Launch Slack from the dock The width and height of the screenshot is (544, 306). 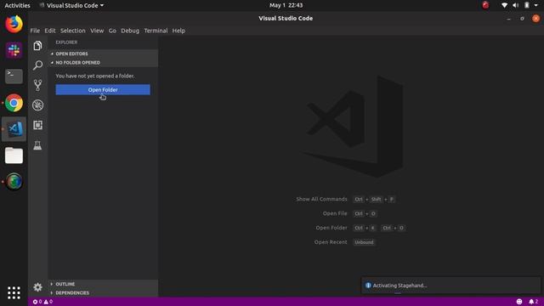[14, 51]
